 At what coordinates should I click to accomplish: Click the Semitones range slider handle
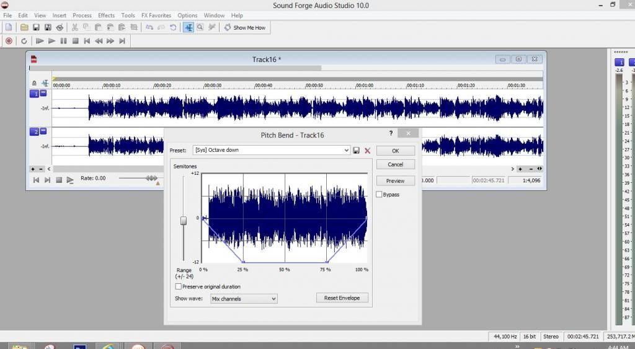pos(184,221)
